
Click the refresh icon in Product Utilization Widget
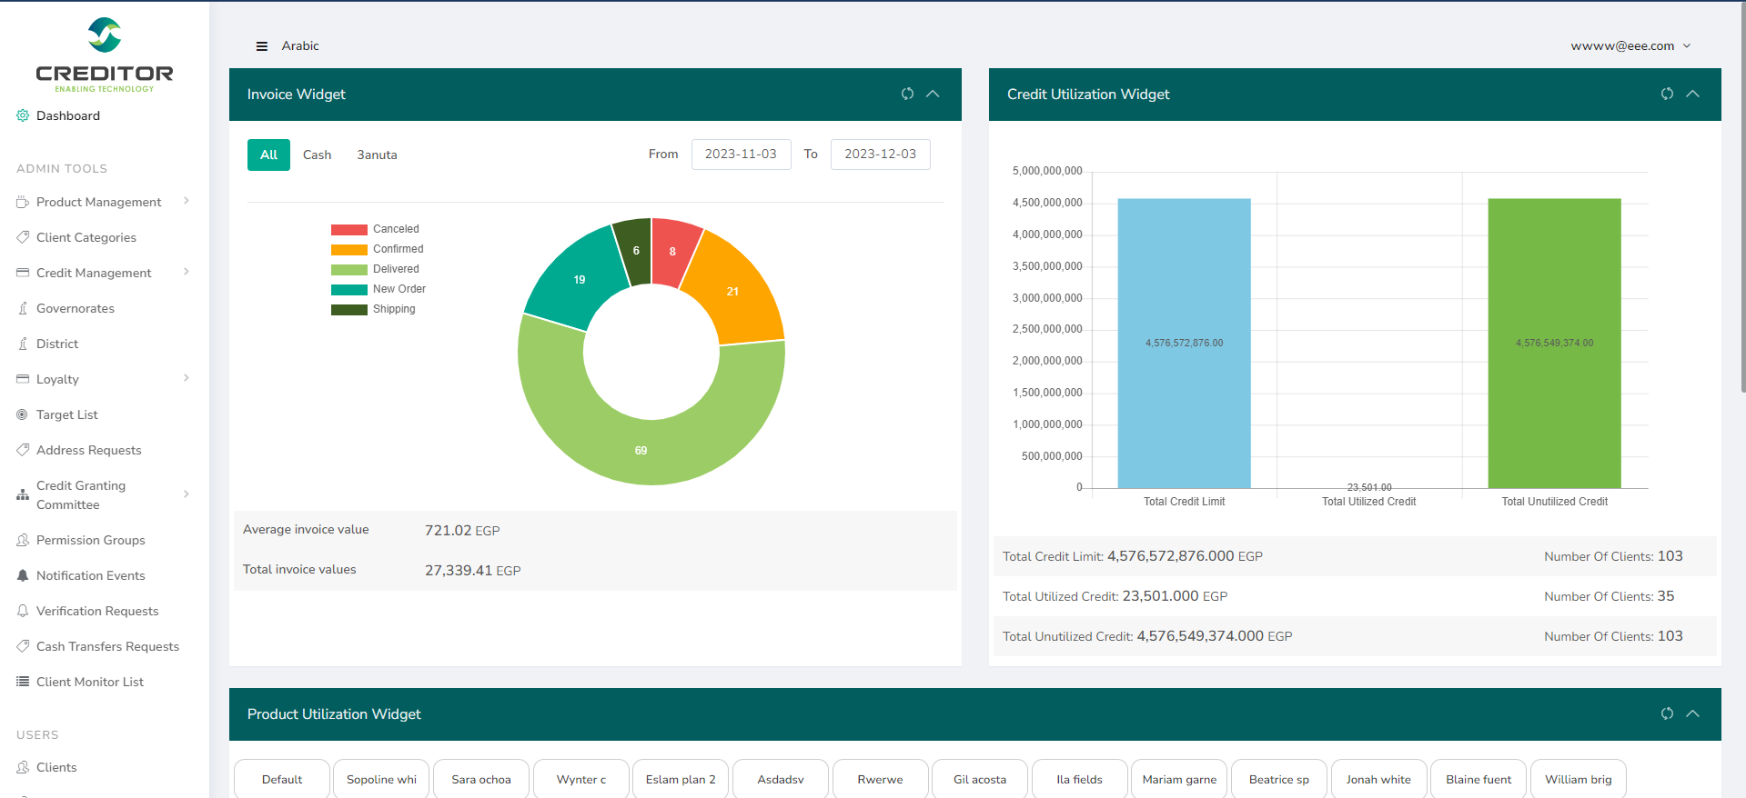pos(1667,713)
